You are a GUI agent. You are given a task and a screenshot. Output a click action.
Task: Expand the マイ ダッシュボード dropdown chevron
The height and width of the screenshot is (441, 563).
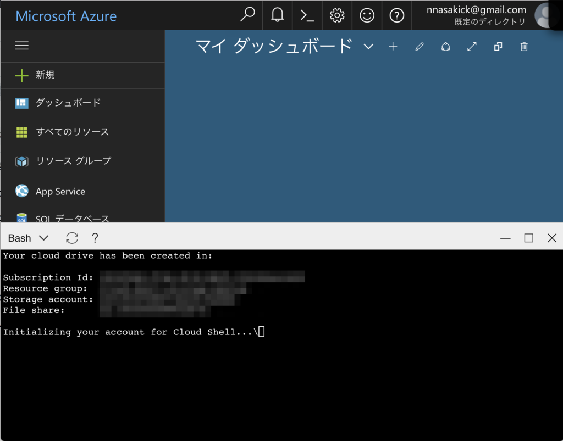[x=368, y=47]
